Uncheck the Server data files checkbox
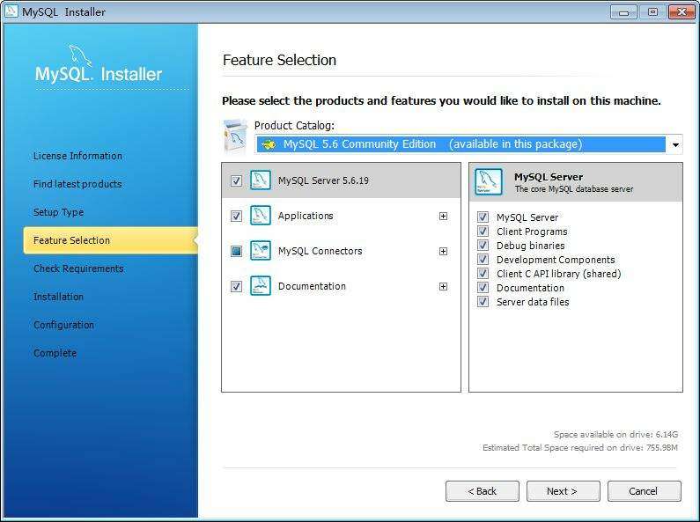 pyautogui.click(x=483, y=301)
